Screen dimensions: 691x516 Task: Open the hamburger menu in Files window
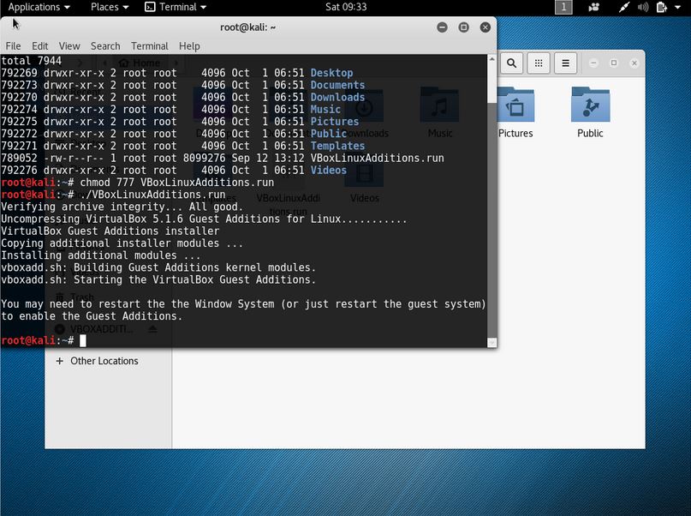[x=565, y=63]
